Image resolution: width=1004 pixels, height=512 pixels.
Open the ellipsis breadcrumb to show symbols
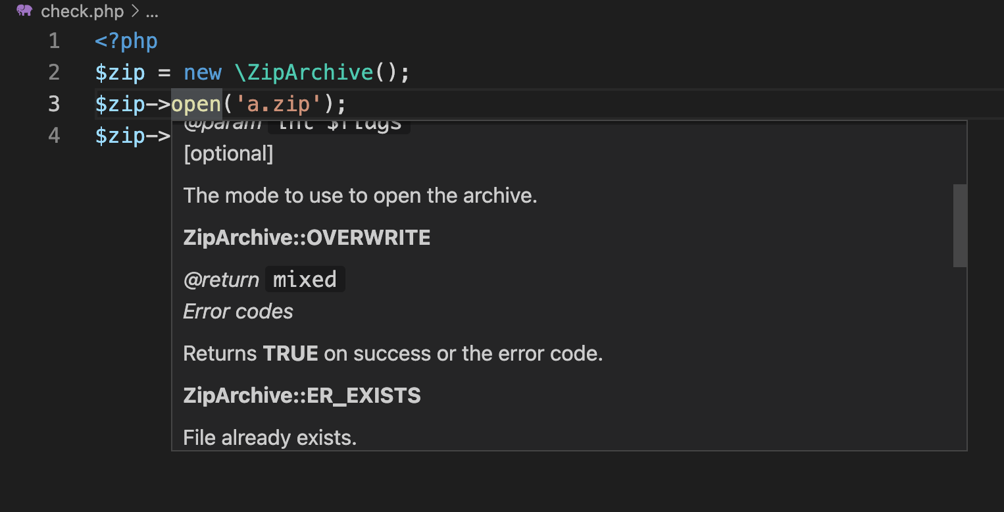[153, 12]
